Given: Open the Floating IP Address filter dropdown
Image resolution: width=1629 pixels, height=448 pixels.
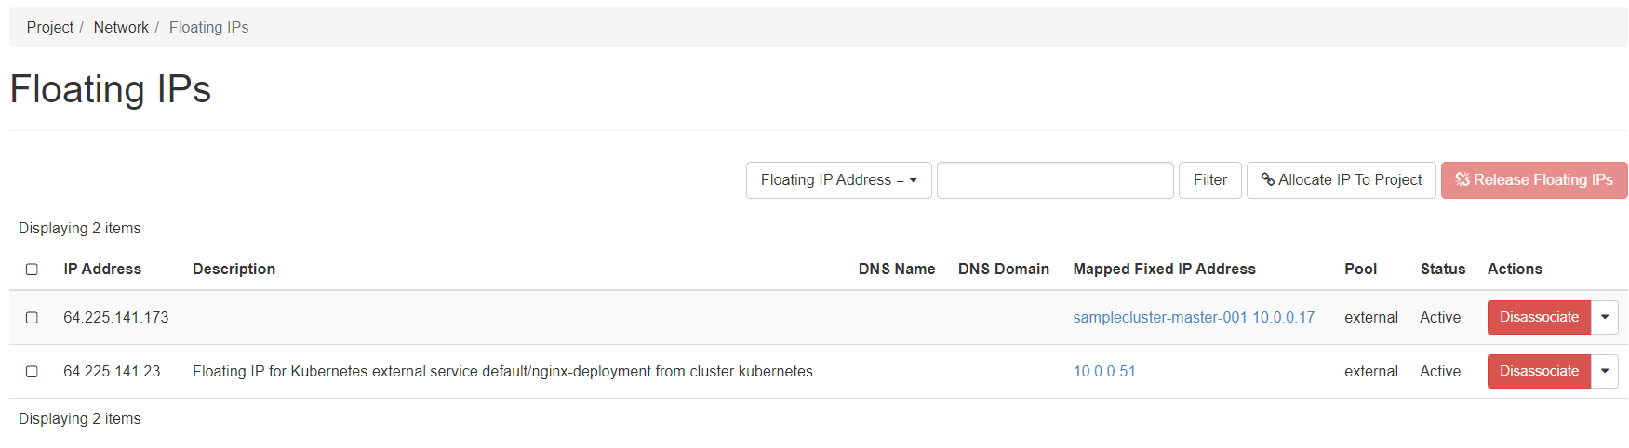Looking at the screenshot, I should pos(838,180).
